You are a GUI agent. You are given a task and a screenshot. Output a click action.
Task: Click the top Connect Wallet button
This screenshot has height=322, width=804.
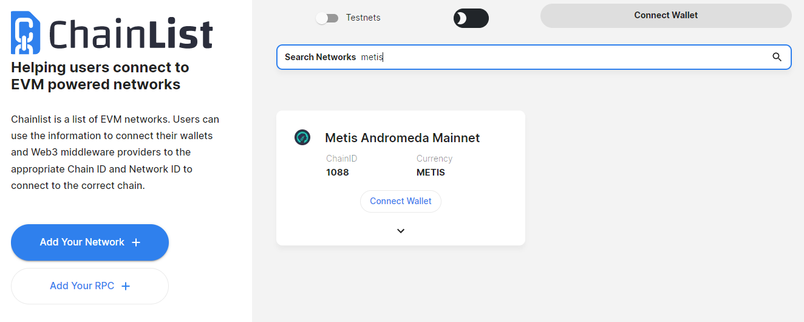[666, 16]
